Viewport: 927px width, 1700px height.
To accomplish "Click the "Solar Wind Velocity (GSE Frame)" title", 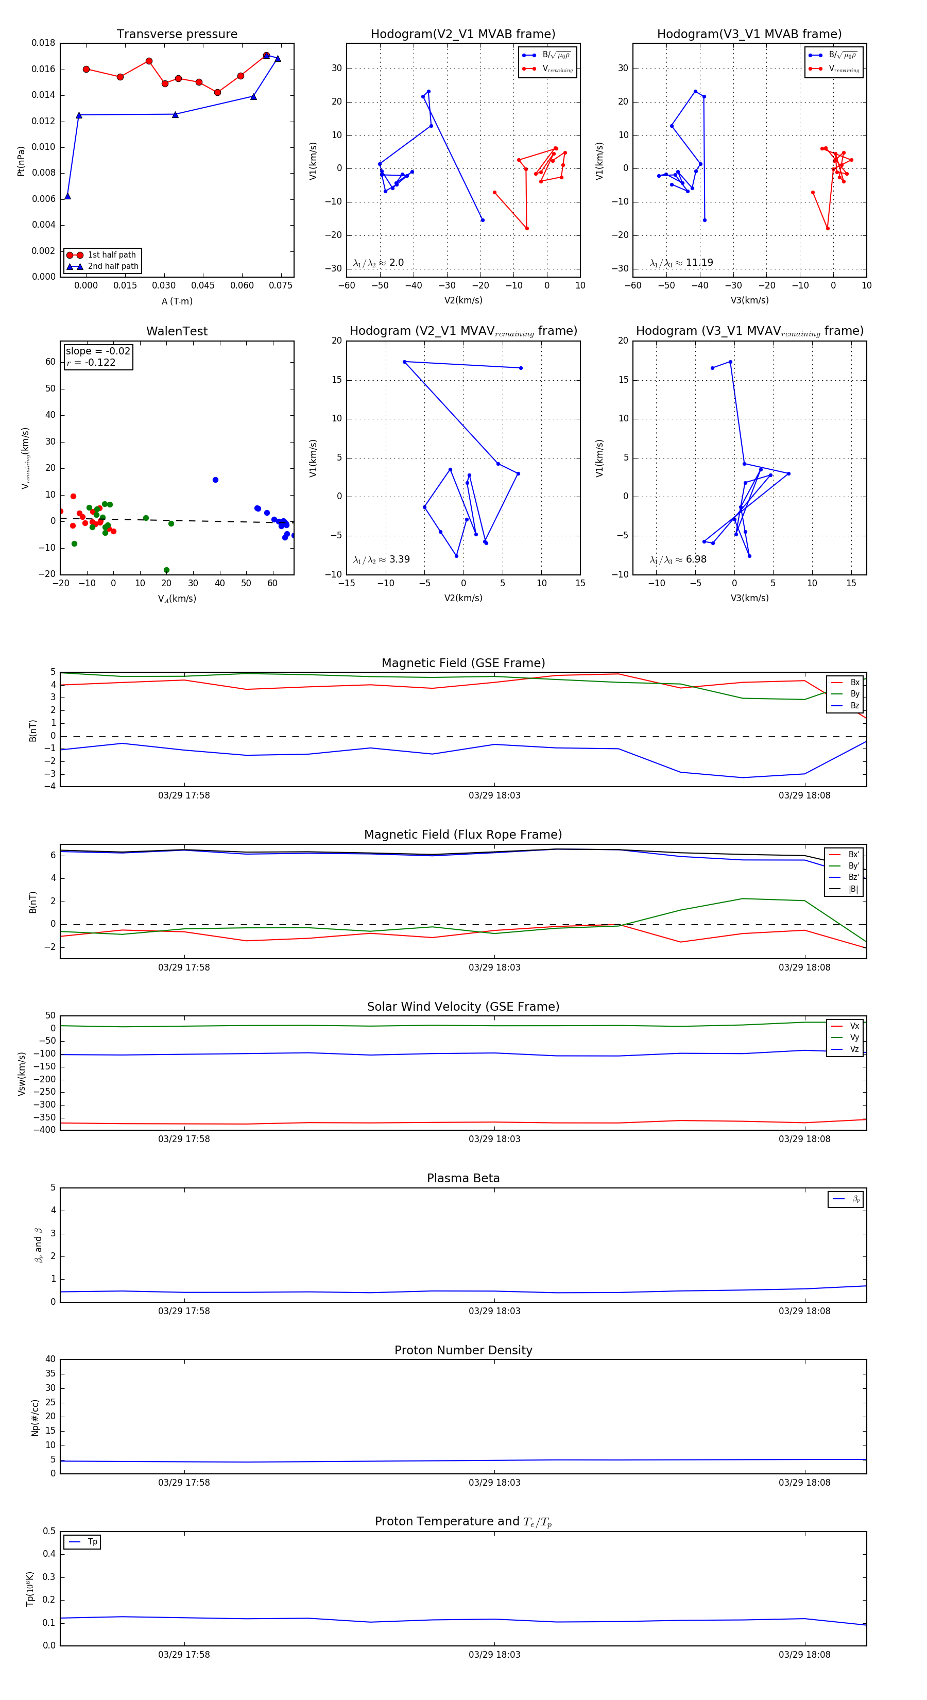I will (x=463, y=1007).
